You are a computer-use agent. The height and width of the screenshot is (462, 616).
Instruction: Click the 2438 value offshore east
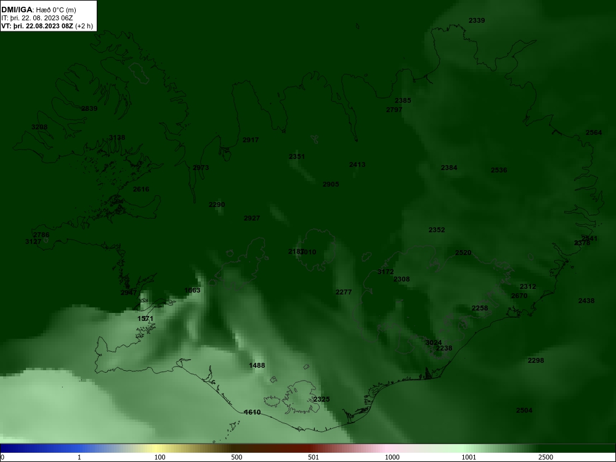click(x=586, y=301)
